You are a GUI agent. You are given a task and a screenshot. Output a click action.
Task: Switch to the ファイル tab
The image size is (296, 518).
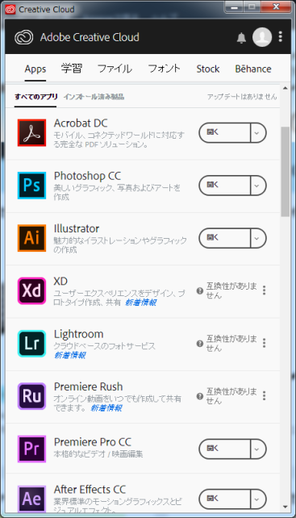[x=115, y=69]
